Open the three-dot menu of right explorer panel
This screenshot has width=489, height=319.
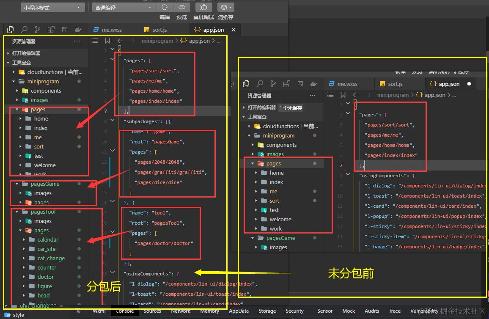tap(313, 96)
